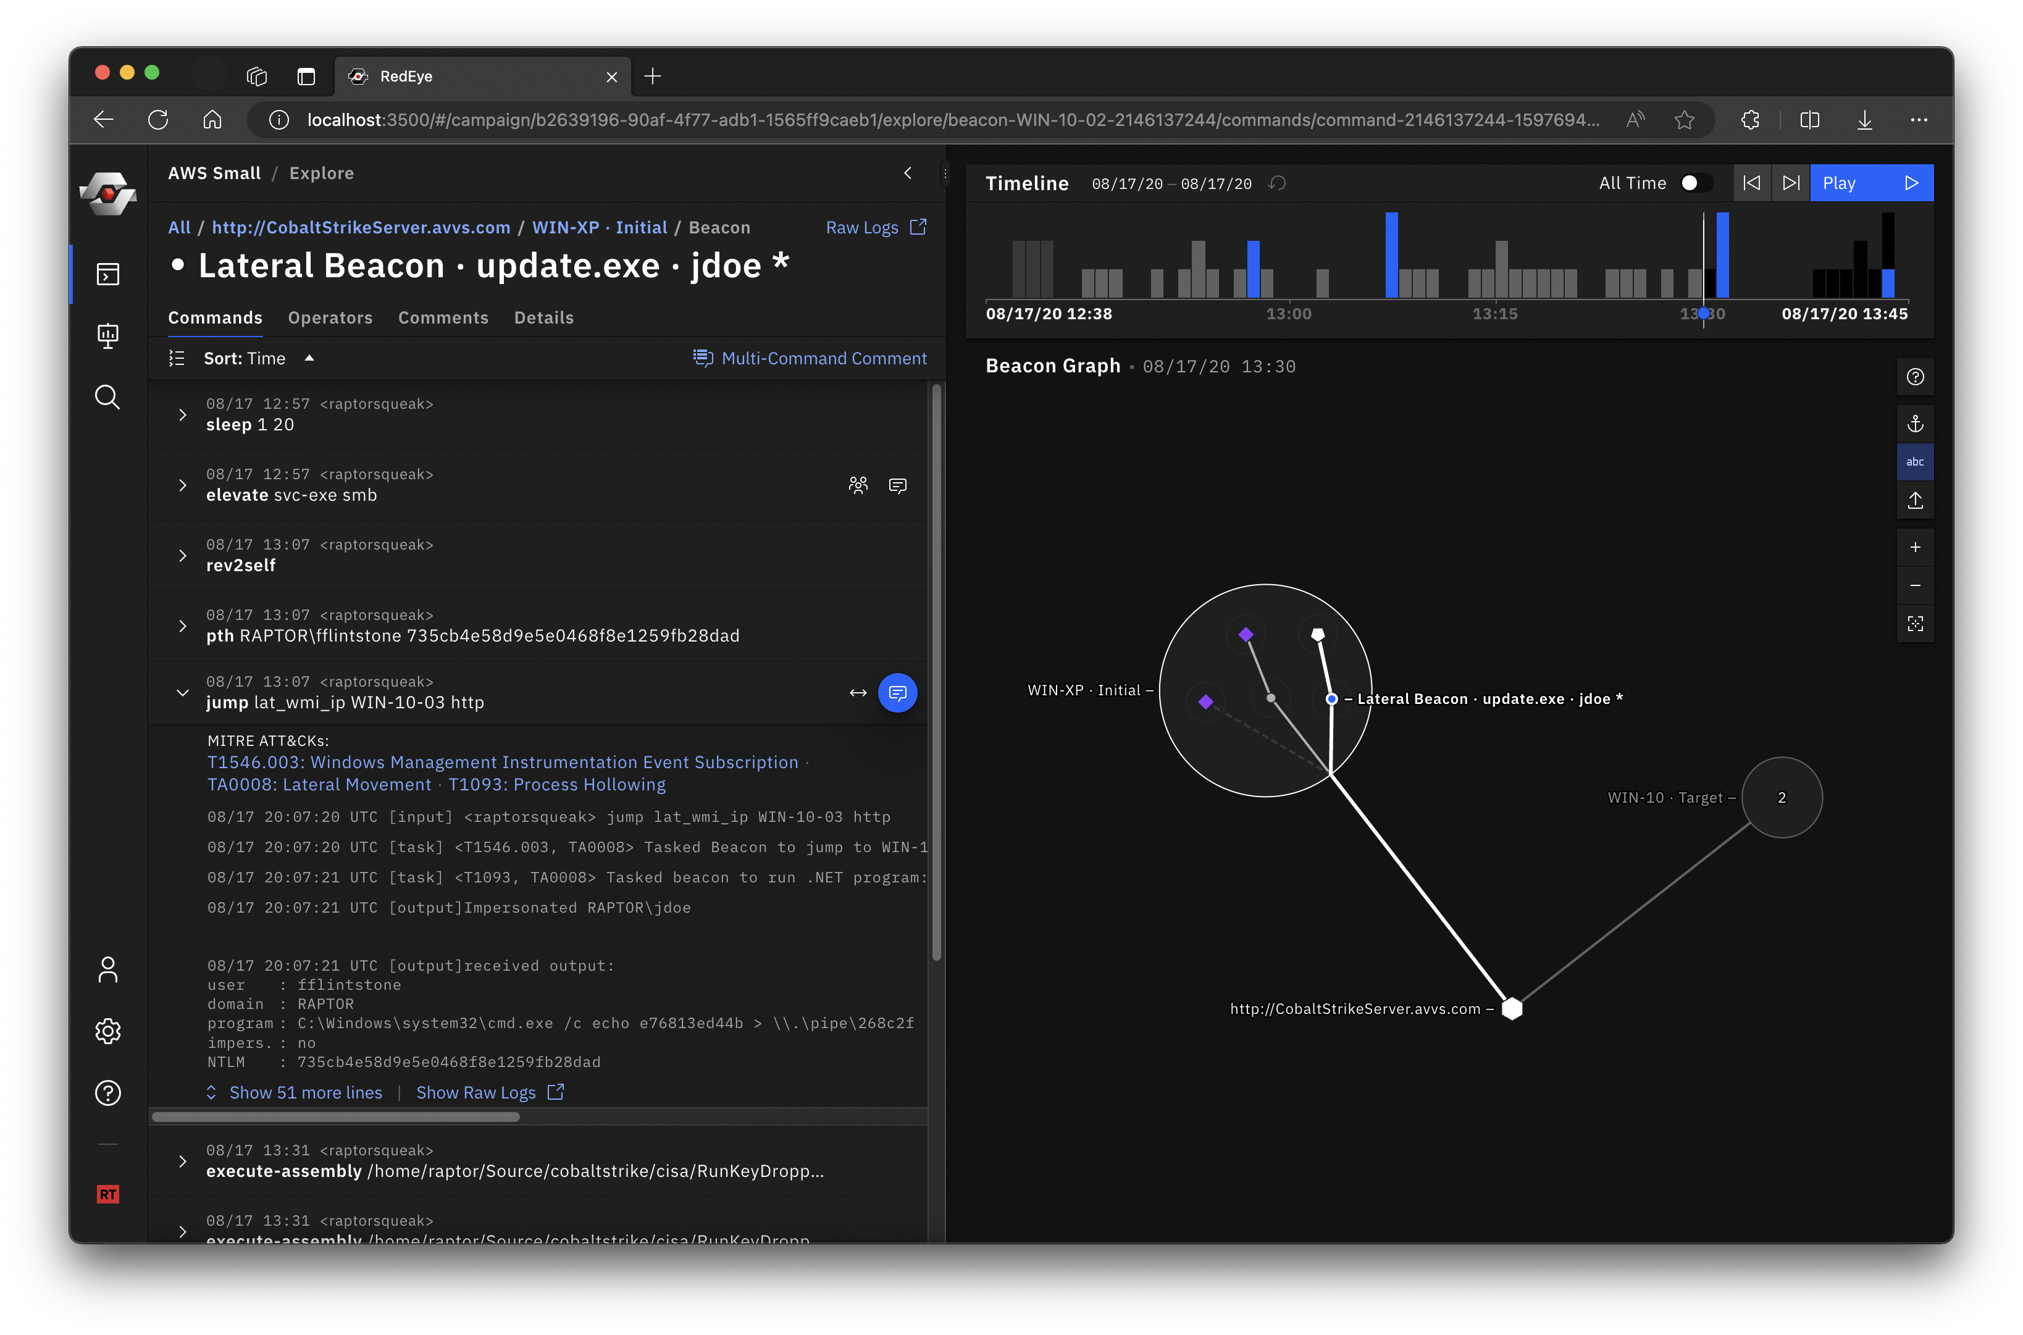Collapse the jump lat_wmi_ip command row
The height and width of the screenshot is (1335, 2023).
tap(182, 692)
